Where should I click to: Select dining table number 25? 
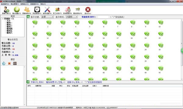[90, 46]
